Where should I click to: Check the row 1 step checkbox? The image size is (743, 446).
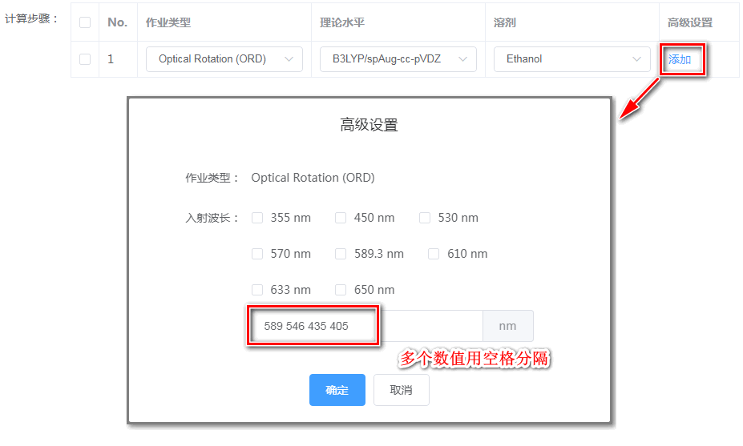click(85, 59)
